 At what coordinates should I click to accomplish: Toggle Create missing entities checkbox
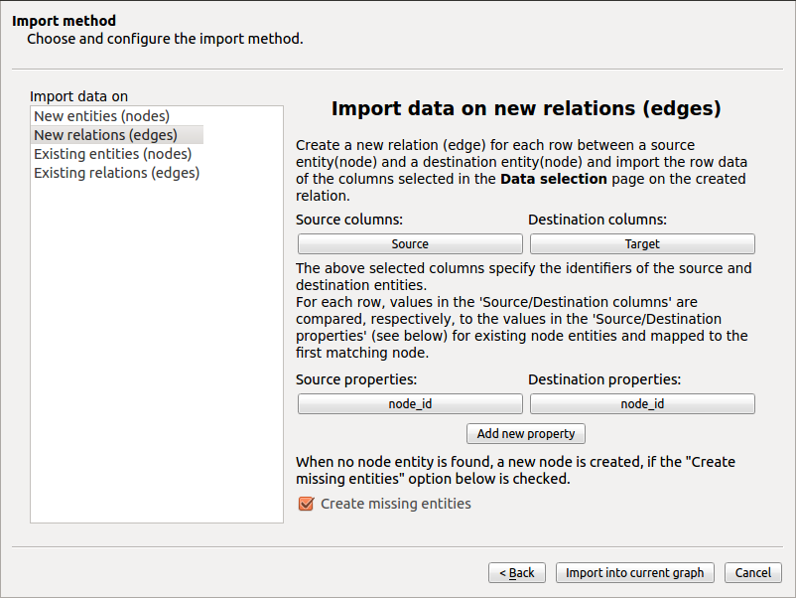point(307,504)
